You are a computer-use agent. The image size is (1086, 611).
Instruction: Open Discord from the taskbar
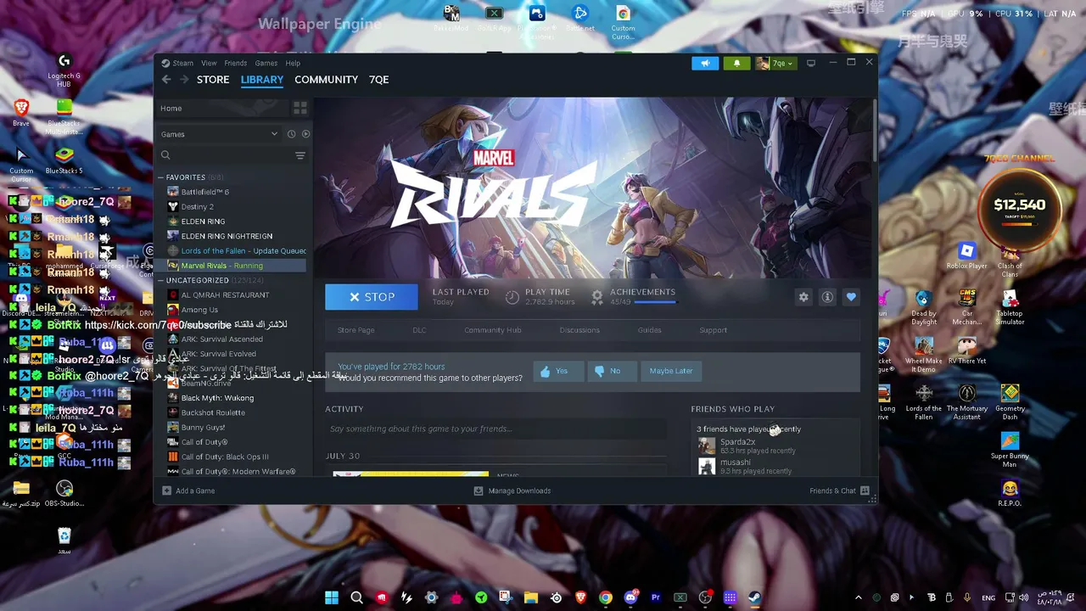pyautogui.click(x=630, y=597)
